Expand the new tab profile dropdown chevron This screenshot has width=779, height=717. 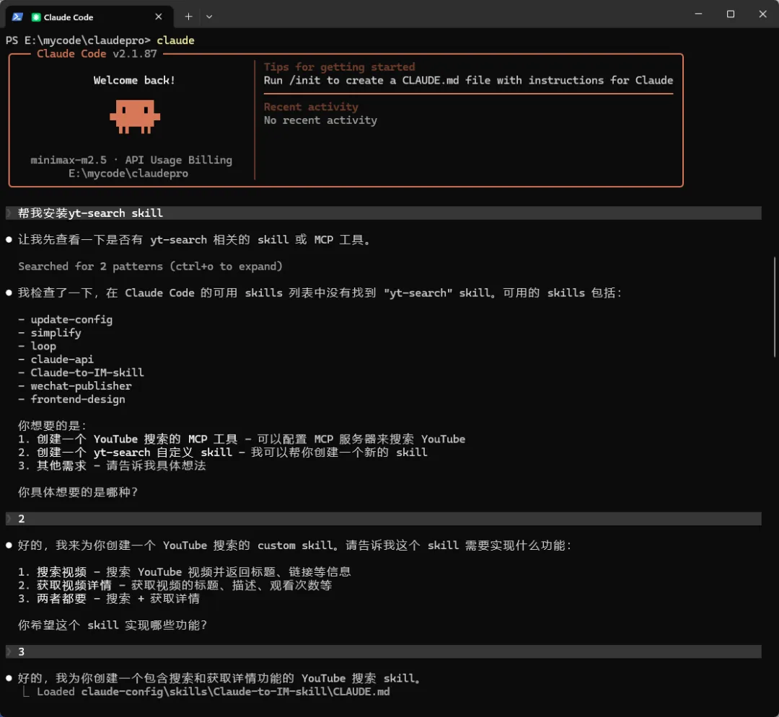pyautogui.click(x=209, y=17)
